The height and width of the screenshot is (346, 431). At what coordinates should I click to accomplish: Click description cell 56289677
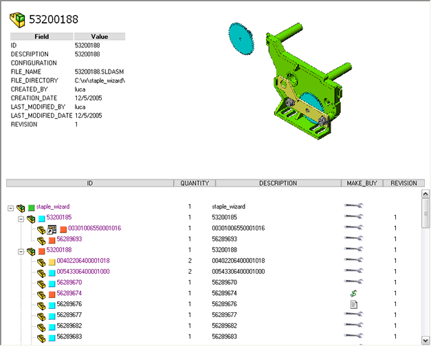pyautogui.click(x=224, y=315)
